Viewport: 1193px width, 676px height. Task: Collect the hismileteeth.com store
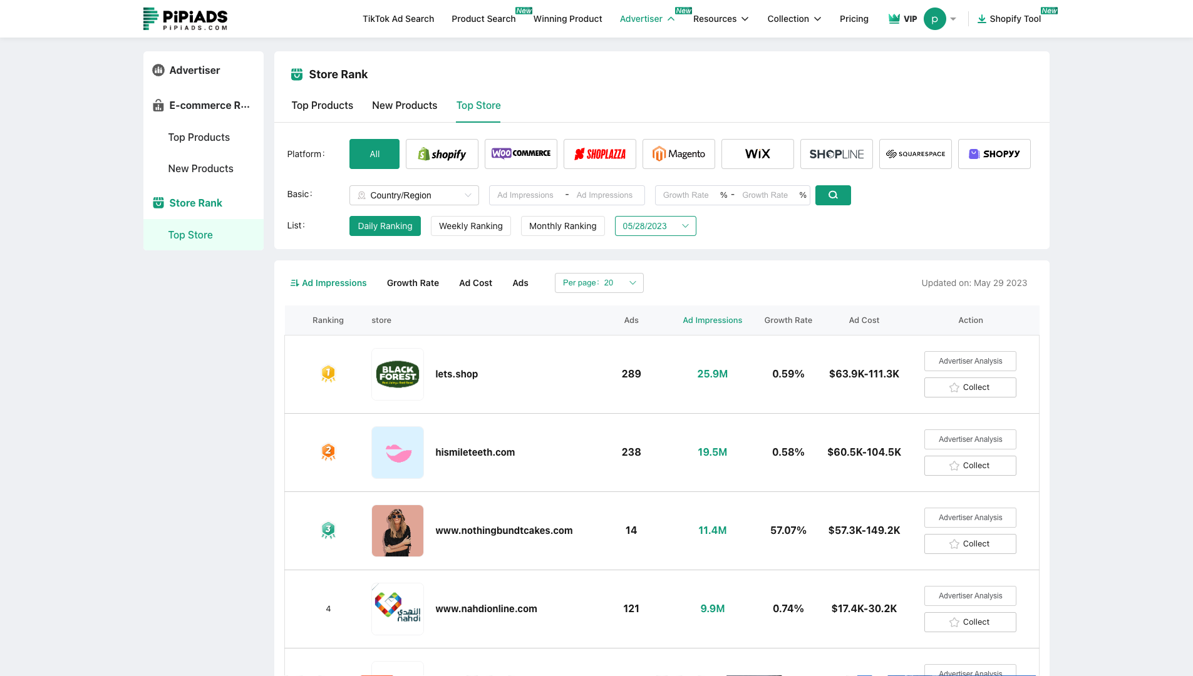coord(969,465)
